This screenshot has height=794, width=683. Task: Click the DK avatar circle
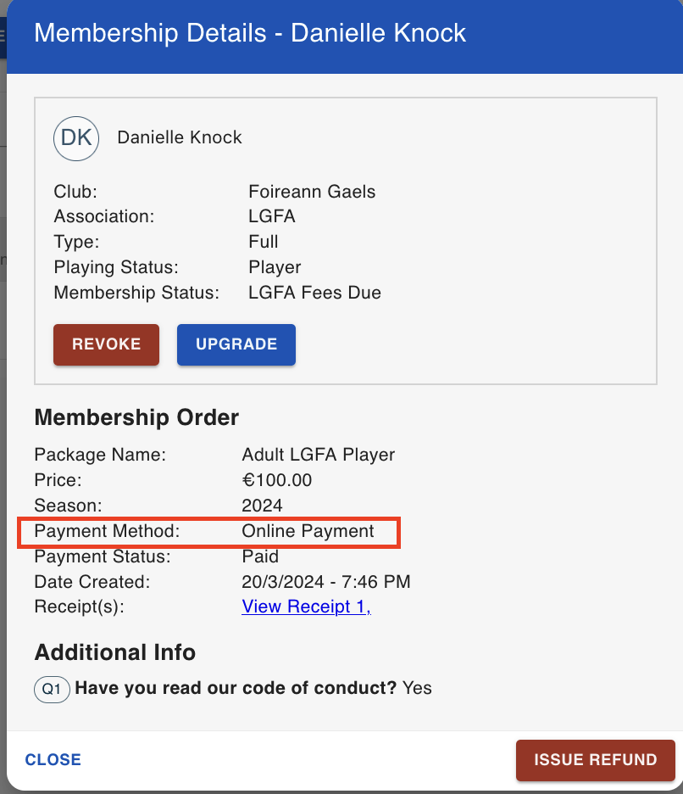click(x=76, y=139)
